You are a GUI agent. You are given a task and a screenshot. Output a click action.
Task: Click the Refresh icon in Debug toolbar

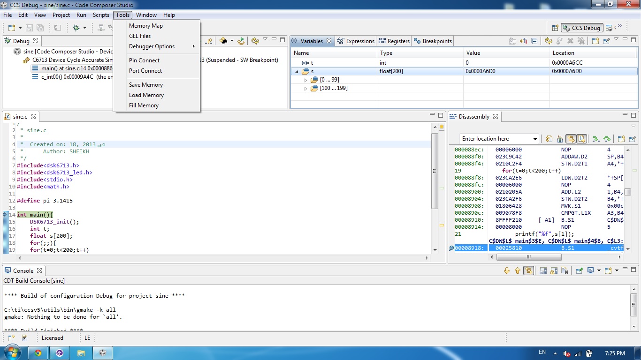tap(255, 41)
